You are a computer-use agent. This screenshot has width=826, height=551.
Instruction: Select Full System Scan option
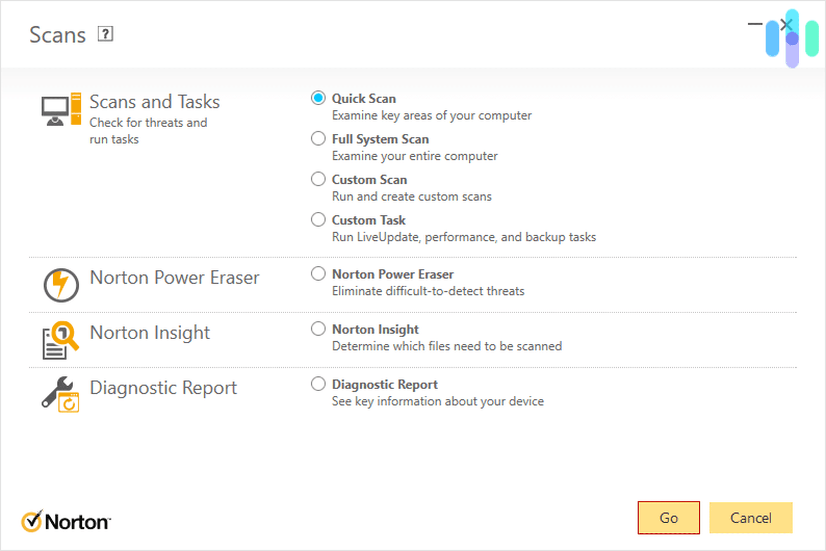[x=318, y=139]
